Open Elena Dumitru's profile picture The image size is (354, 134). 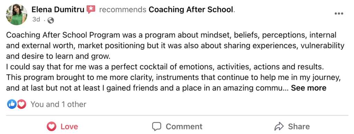tap(17, 15)
